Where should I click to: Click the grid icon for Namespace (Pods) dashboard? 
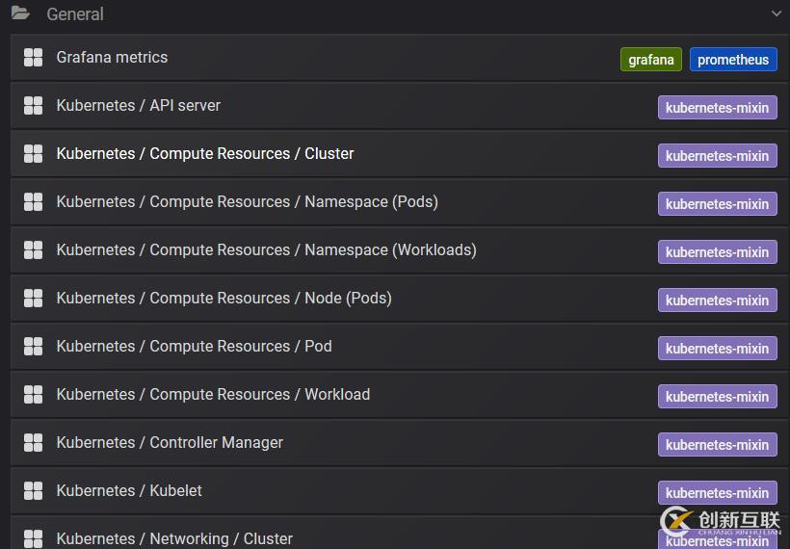pos(33,202)
